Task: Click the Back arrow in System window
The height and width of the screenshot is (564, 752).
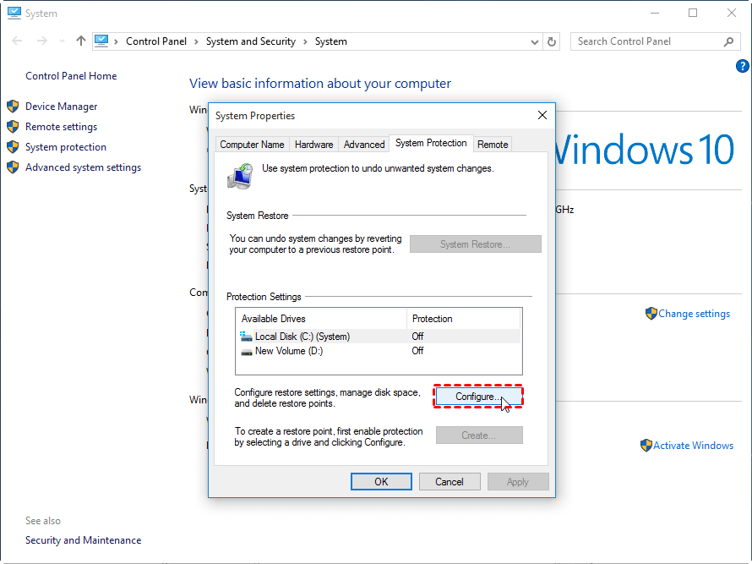Action: point(17,41)
